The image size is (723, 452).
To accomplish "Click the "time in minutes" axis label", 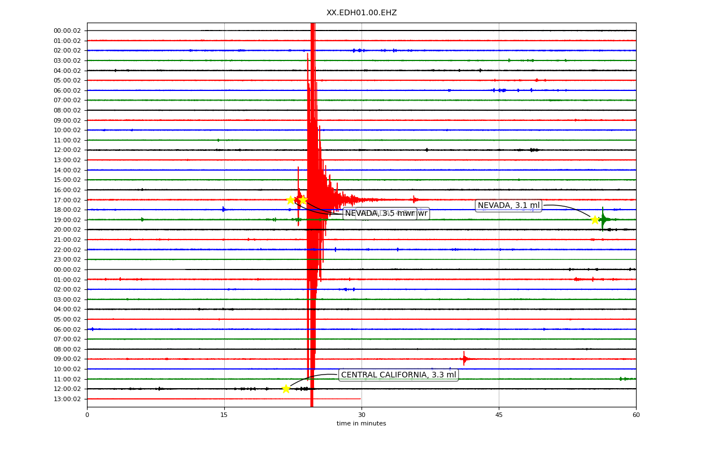I will (x=361, y=424).
